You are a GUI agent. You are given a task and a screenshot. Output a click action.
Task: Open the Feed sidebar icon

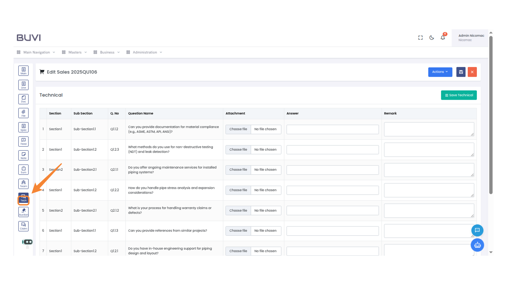24,141
